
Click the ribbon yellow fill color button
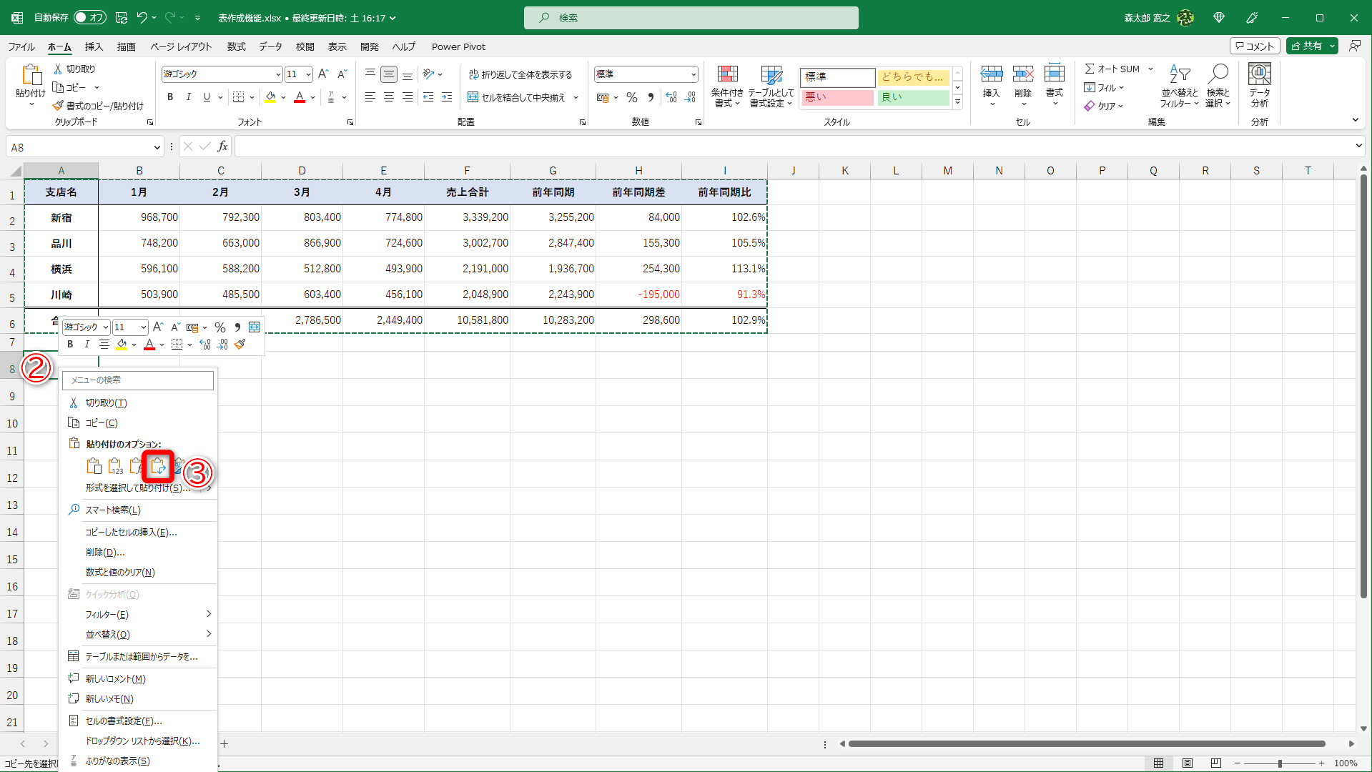[270, 97]
